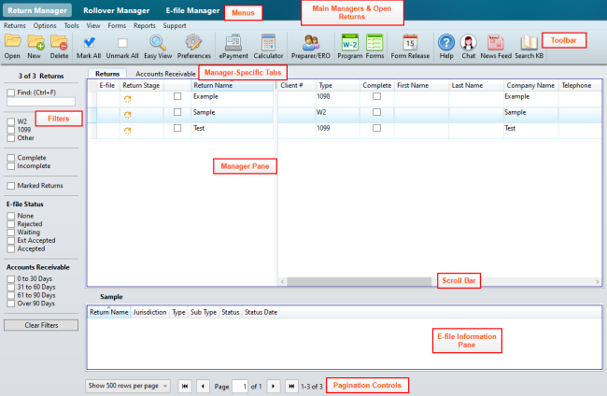The image size is (607, 396).
Task: Open the Reports menu
Action: pyautogui.click(x=144, y=25)
